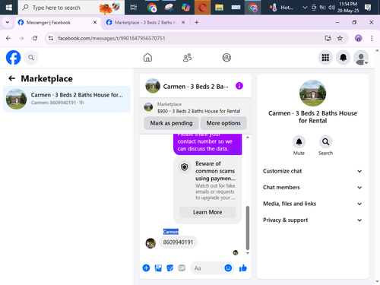Open the notifications bell in header
380x285 pixels.
[x=343, y=58]
